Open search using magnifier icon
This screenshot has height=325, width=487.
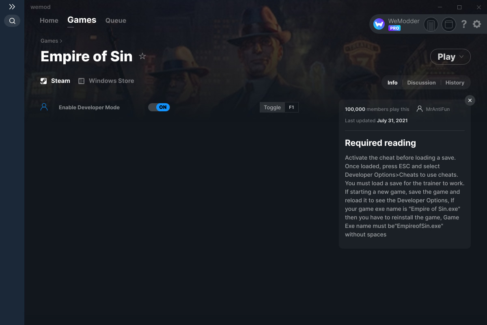coord(12,21)
